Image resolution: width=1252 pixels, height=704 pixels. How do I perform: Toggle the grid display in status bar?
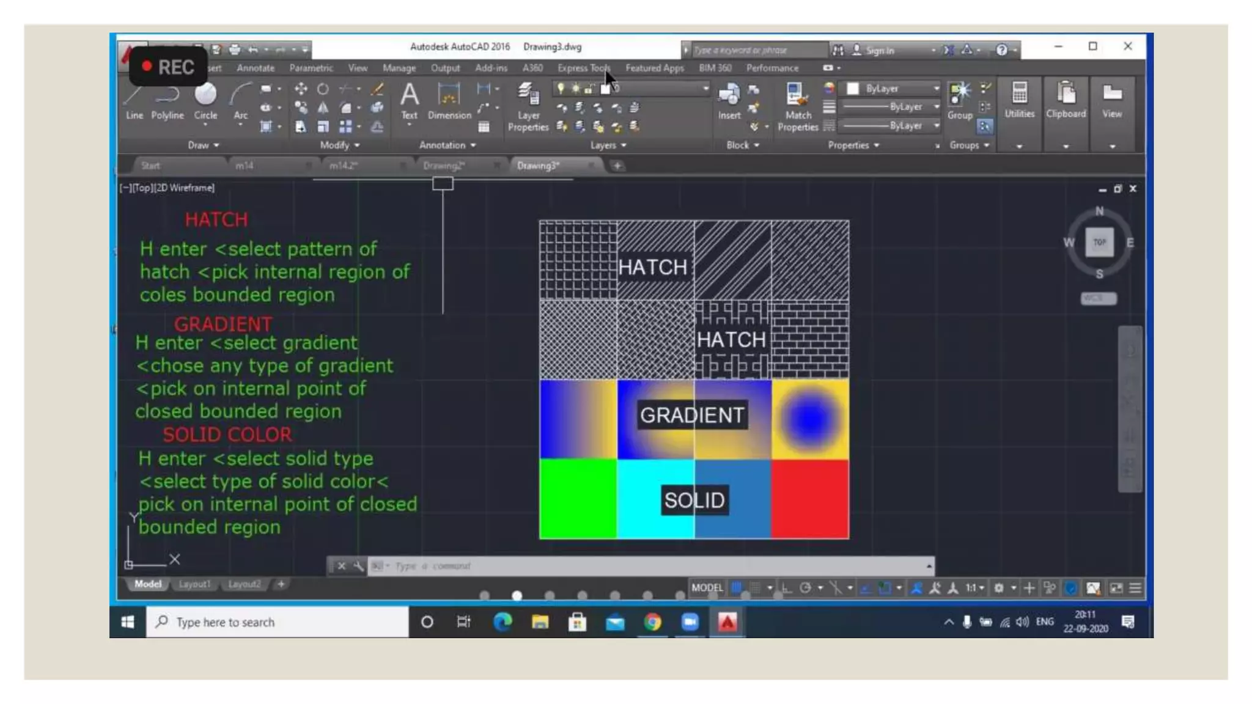pyautogui.click(x=737, y=588)
